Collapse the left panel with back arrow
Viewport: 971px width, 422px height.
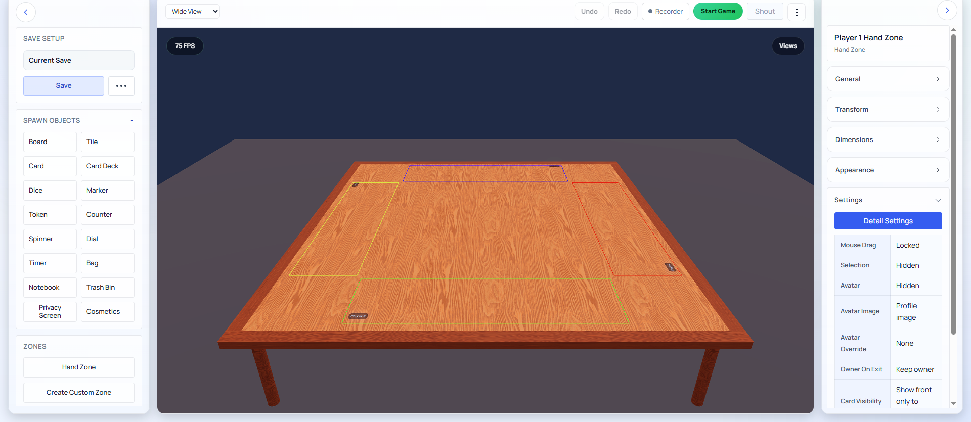(x=26, y=12)
